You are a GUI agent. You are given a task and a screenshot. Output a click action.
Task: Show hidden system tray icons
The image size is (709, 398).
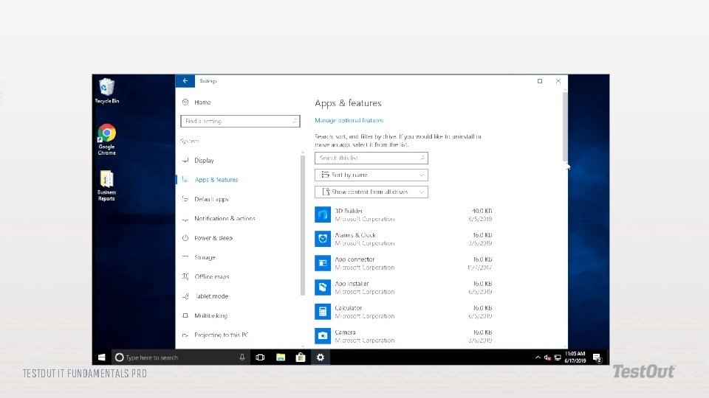[x=538, y=358]
